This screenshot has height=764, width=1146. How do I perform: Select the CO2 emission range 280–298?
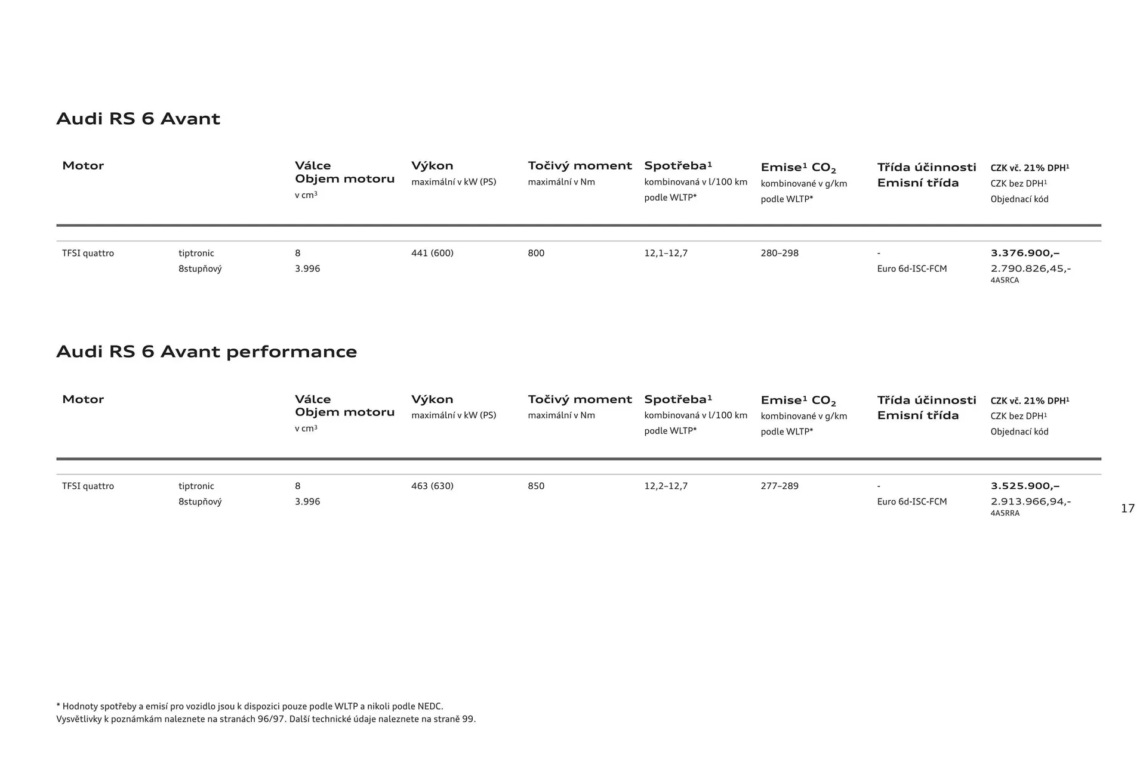pos(779,253)
